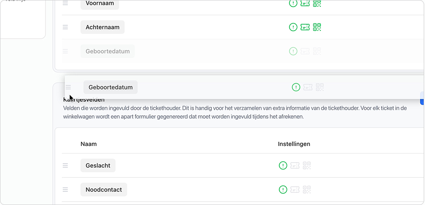Toggle the required icon for Noodcontact
The image size is (425, 205).
point(283,190)
